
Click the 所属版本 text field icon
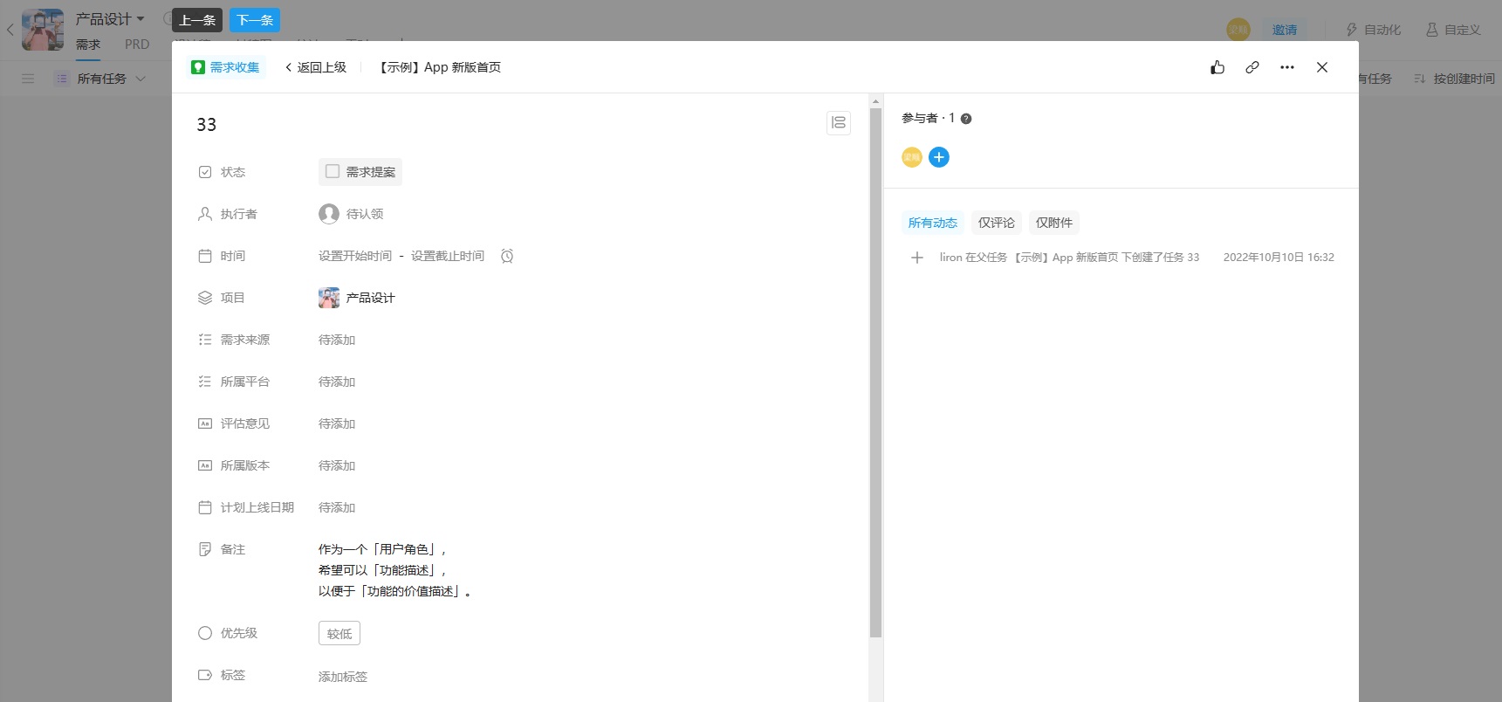pyautogui.click(x=205, y=465)
